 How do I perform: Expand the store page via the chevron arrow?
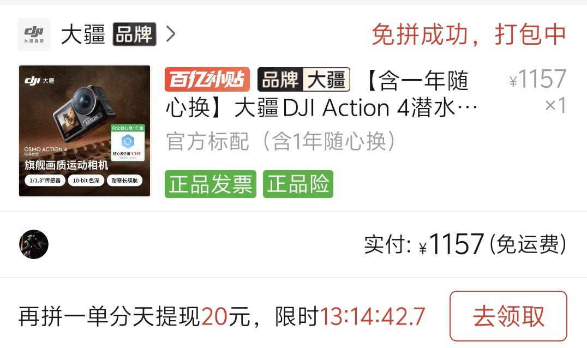click(x=171, y=34)
